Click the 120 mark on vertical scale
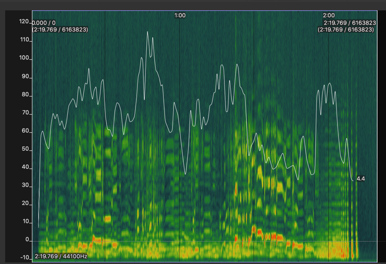The width and height of the screenshot is (386, 264). pos(24,22)
